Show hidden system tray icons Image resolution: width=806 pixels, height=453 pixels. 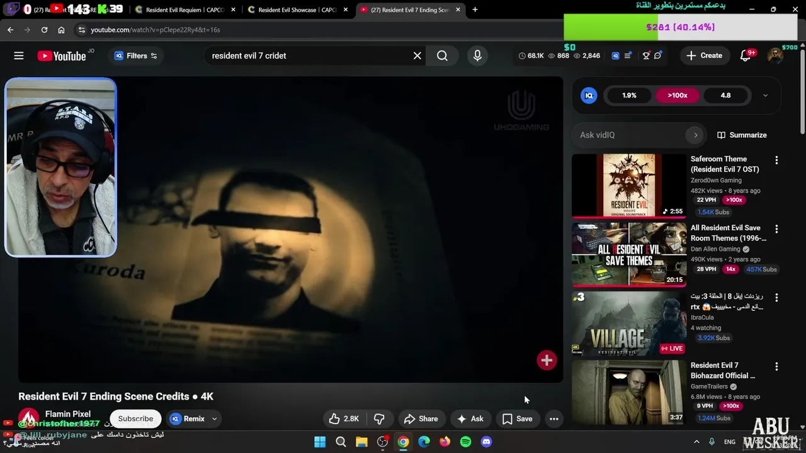pyautogui.click(x=696, y=442)
